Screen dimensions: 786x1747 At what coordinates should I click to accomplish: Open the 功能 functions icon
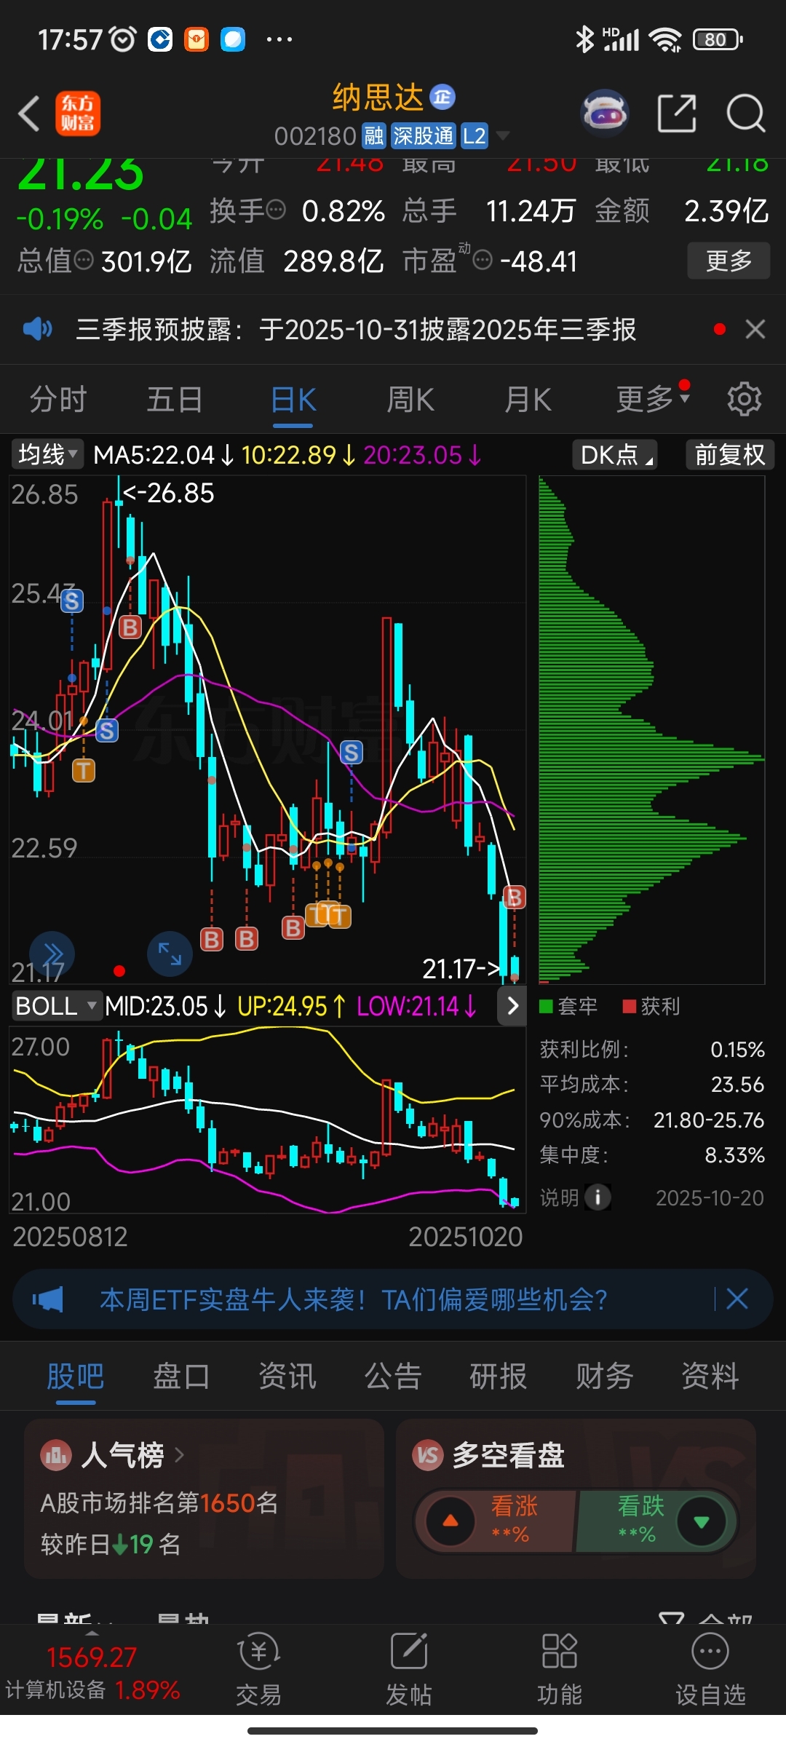click(560, 1668)
